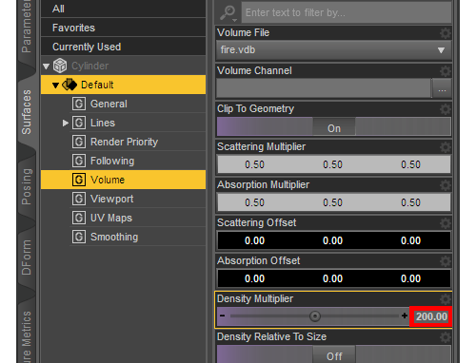The height and width of the screenshot is (363, 476).
Task: Click the G icon beside Viewport
Action: coord(79,199)
